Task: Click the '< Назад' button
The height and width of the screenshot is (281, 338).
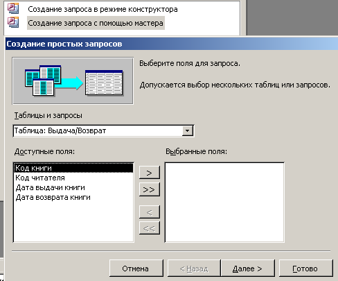Action: pos(194,269)
